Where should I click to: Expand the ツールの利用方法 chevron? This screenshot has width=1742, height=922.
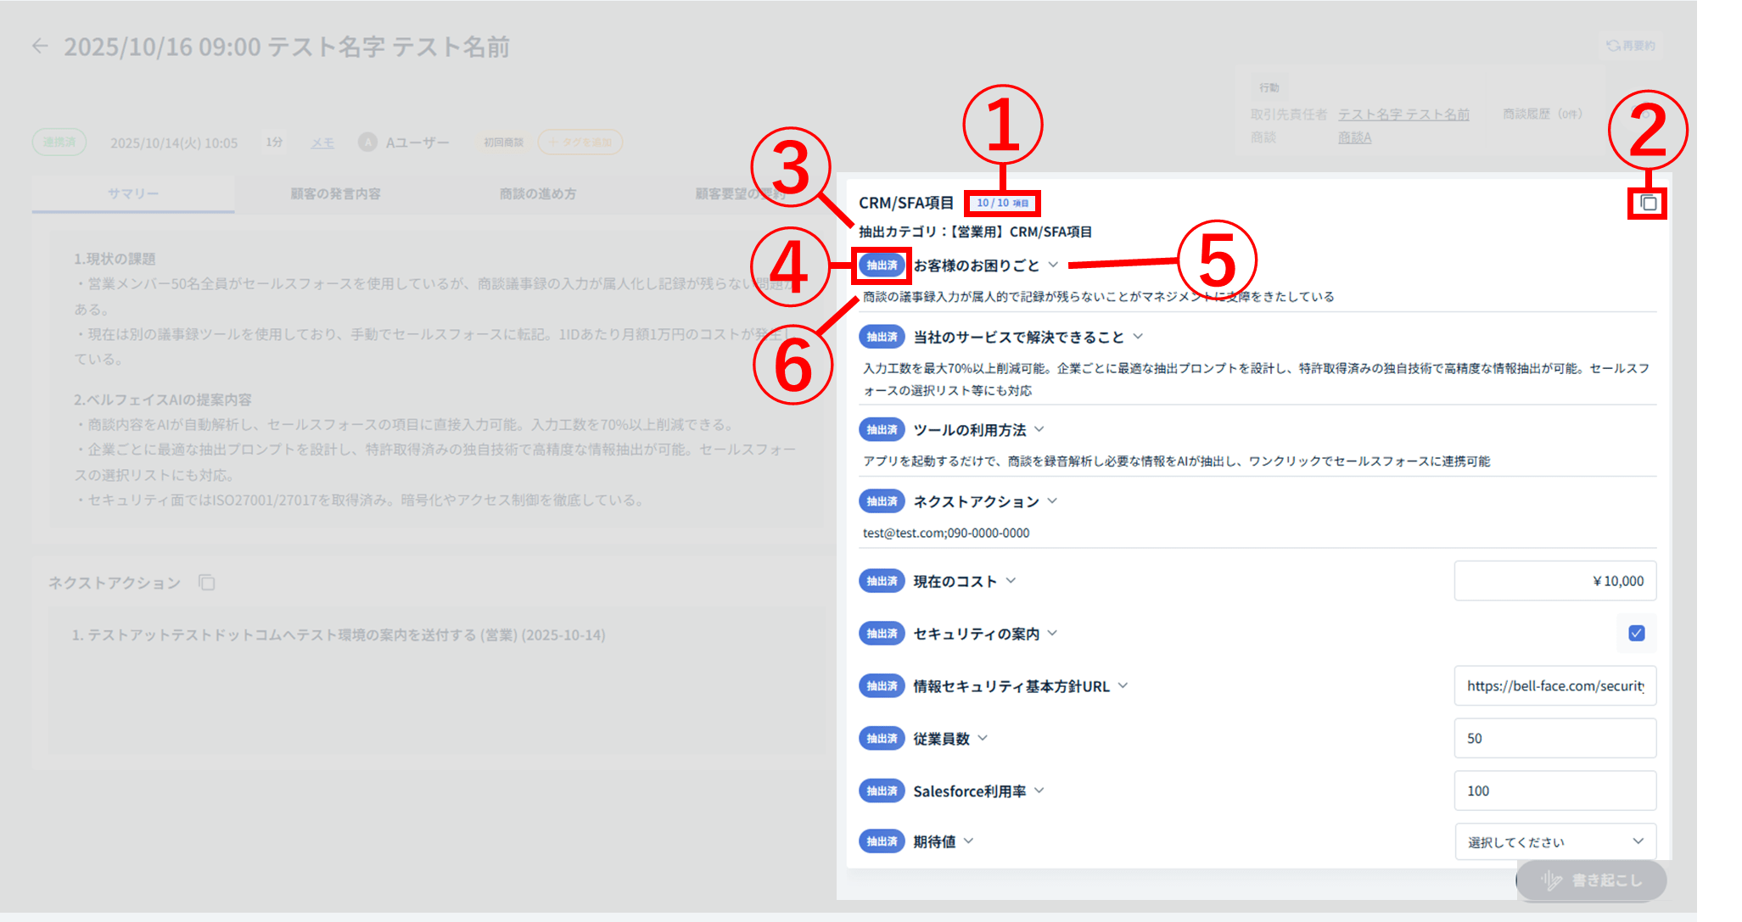[1039, 429]
